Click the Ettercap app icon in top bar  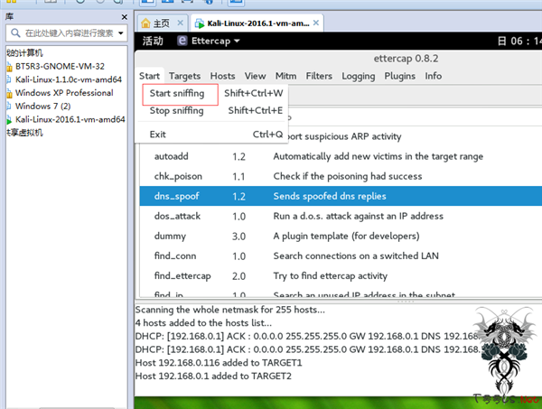click(183, 41)
